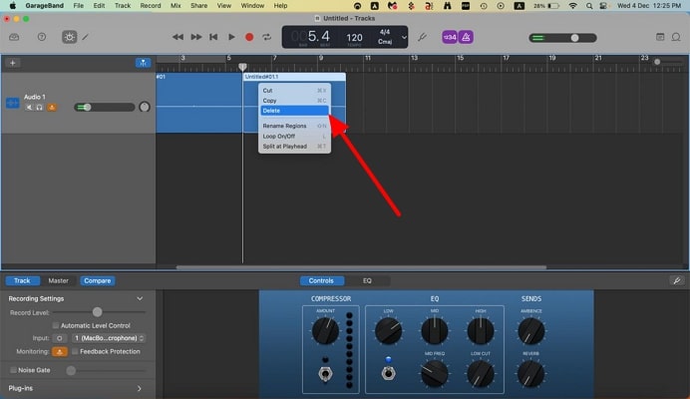Viewport: 690px width, 399px height.
Task: Toggle the Monitoring button in settings
Action: 60,351
